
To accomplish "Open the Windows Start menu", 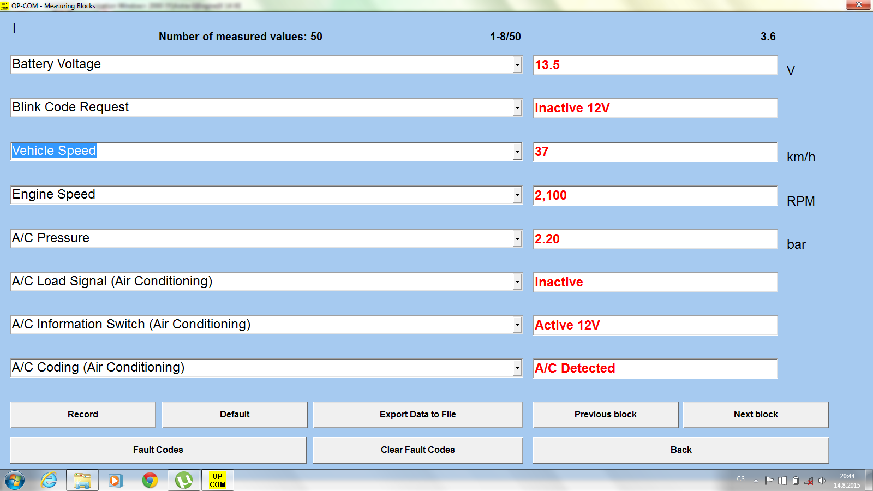I will click(x=15, y=480).
